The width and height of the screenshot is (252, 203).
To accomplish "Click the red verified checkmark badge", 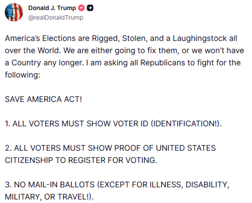I will pyautogui.click(x=82, y=8).
